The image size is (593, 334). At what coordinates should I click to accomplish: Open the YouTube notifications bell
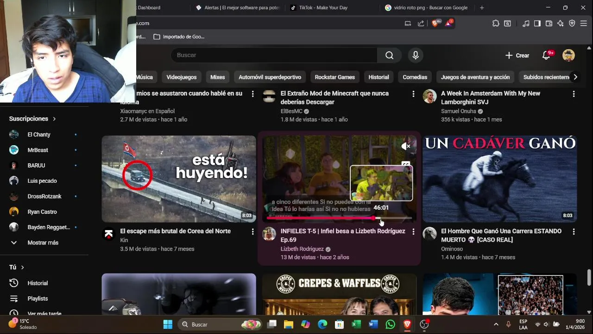(x=547, y=55)
